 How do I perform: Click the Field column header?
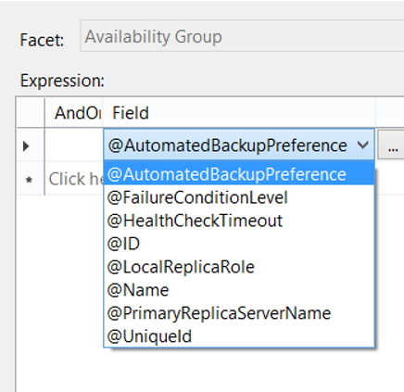239,113
